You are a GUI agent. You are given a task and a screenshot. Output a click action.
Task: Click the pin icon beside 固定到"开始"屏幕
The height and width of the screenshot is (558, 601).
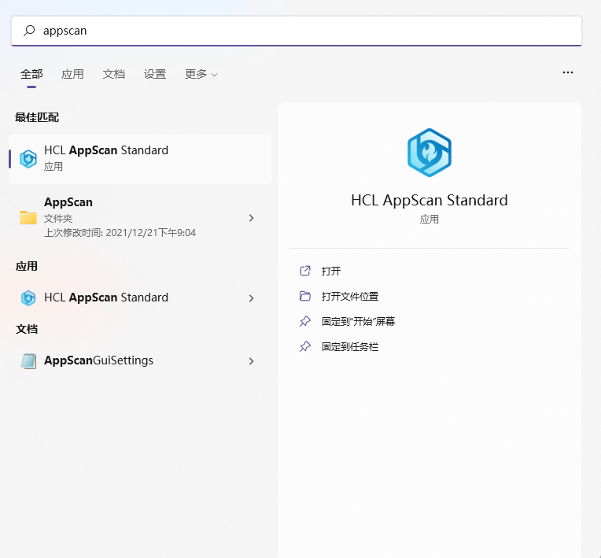pos(305,321)
